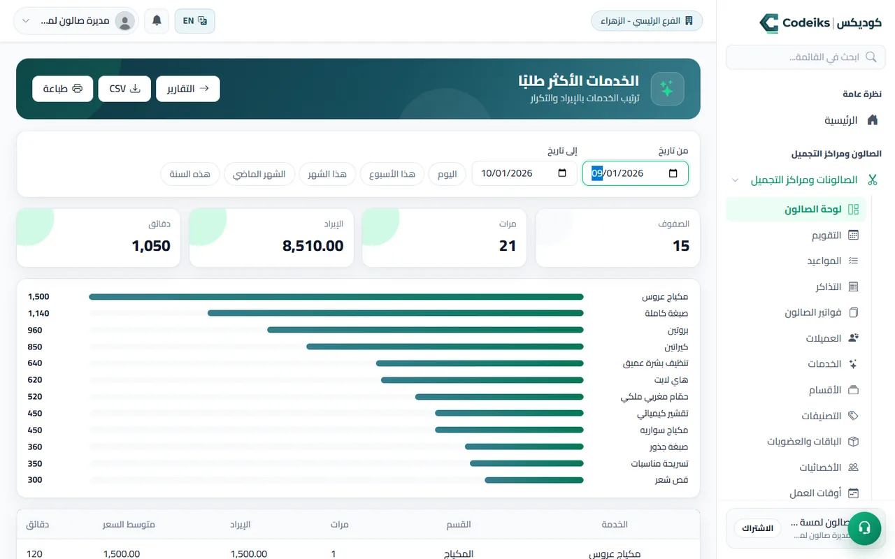Open the الفرع الرئيسي - الزهراء branch selector

point(647,21)
